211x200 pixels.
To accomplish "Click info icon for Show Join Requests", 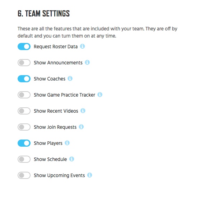I will pyautogui.click(x=81, y=127).
